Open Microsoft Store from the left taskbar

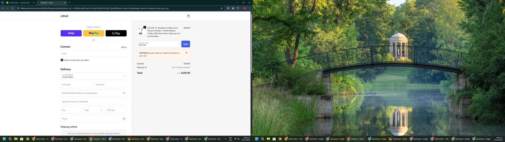pos(22,139)
